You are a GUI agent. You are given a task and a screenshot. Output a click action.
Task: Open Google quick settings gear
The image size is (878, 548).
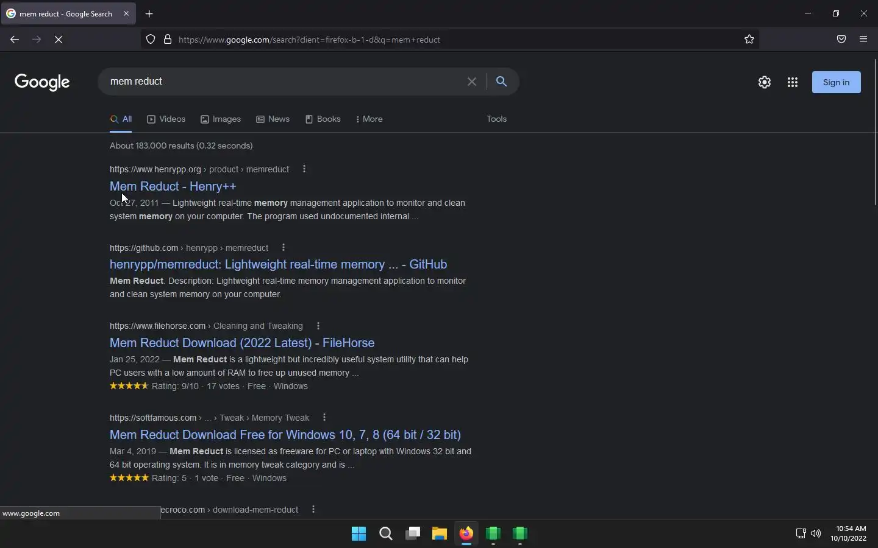coord(765,82)
